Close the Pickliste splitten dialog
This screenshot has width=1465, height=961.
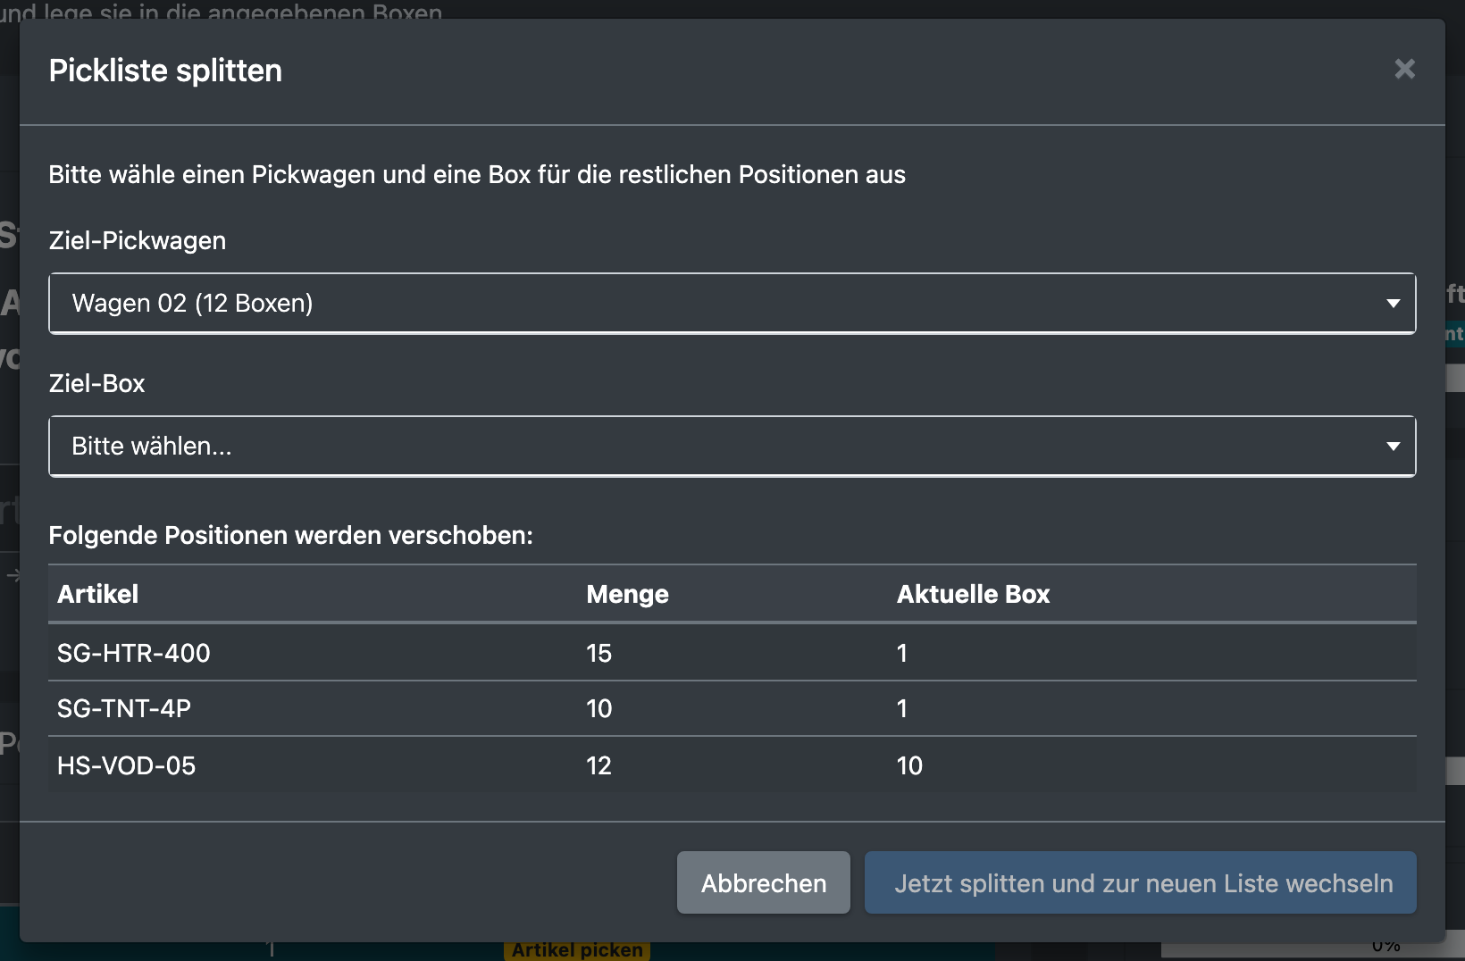tap(1404, 69)
